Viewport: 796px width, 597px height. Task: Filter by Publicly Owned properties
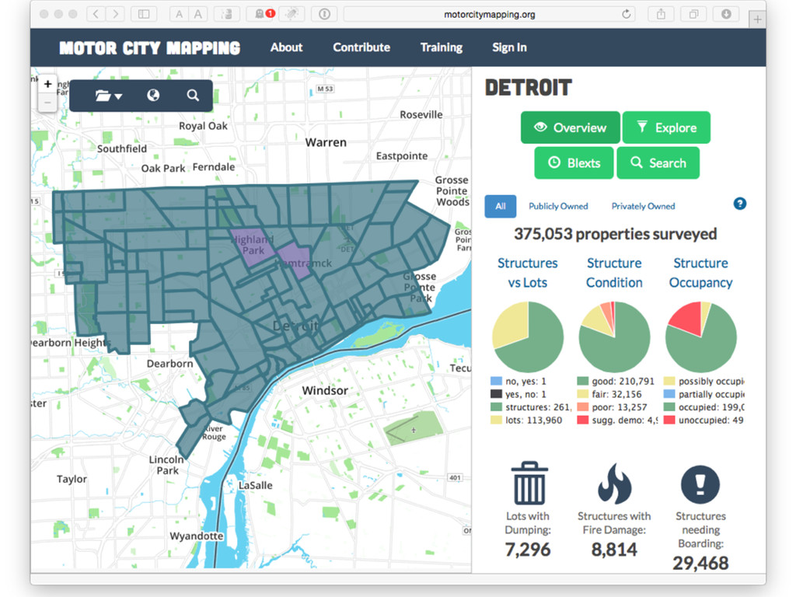[x=558, y=206]
